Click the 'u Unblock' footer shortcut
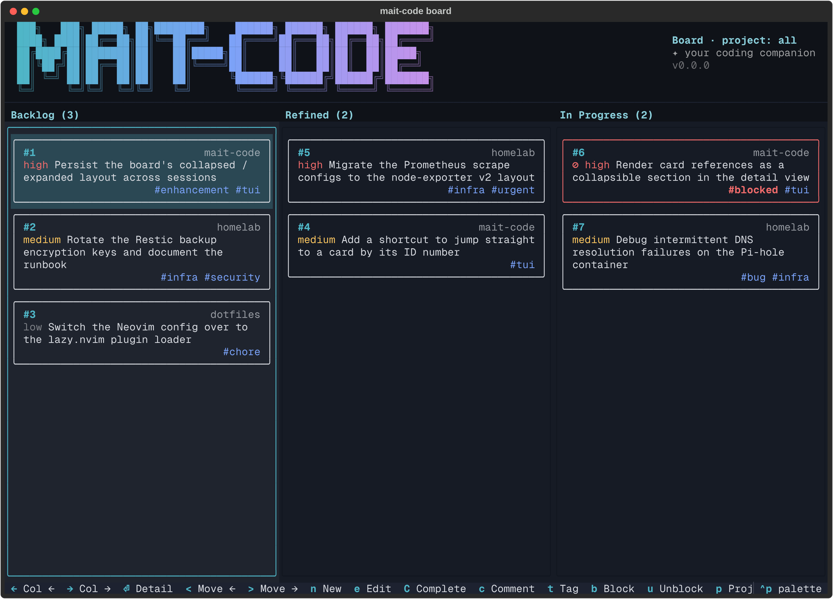Image resolution: width=833 pixels, height=599 pixels. pyautogui.click(x=675, y=588)
